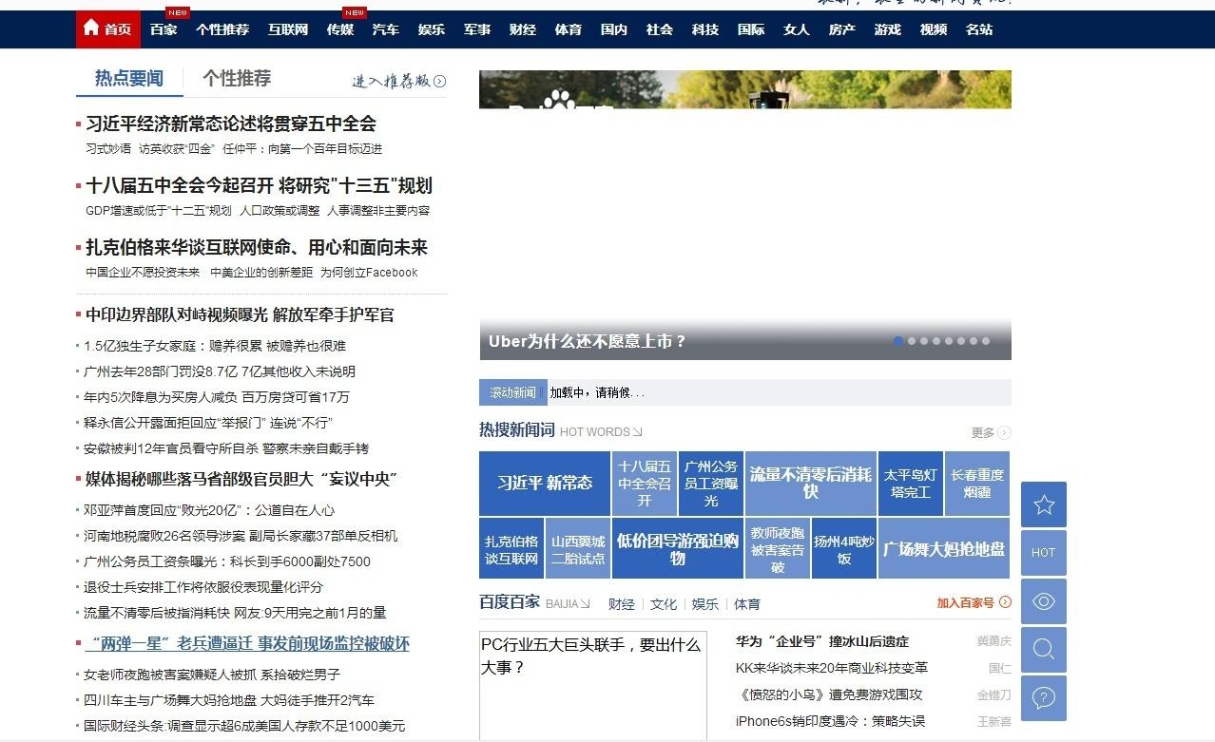This screenshot has height=742, width=1215.
Task: Open the 财经 navigation bar item
Action: 523,29
